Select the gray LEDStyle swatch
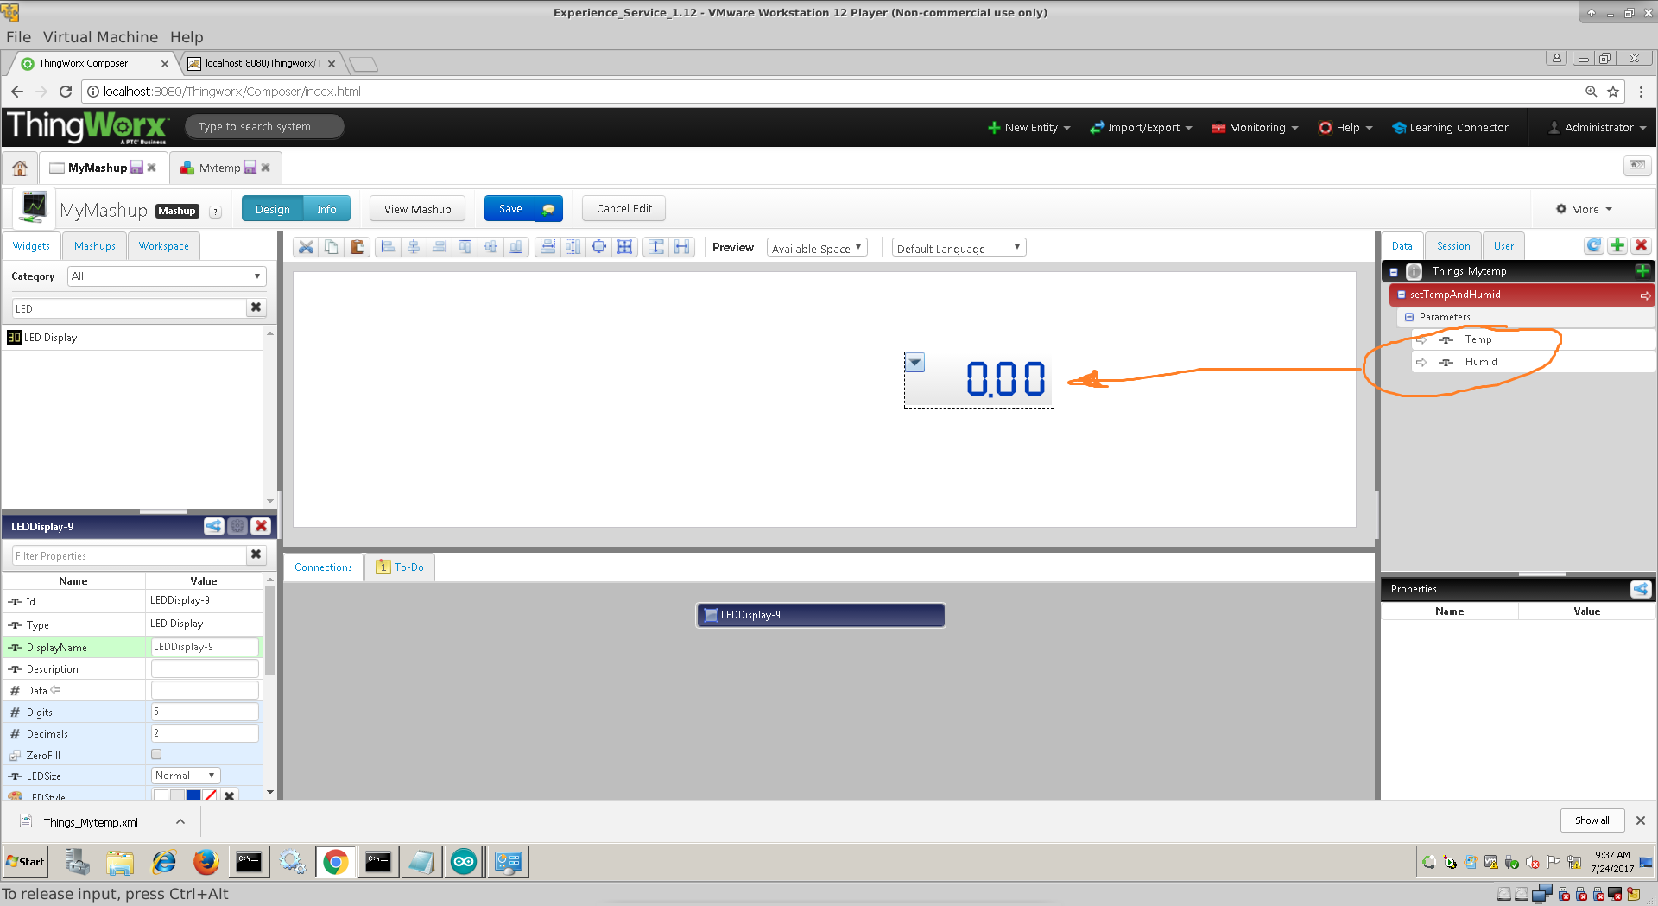 pyautogui.click(x=177, y=795)
